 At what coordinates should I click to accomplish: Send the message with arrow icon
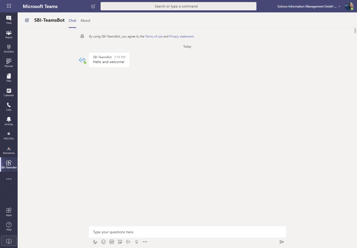click(x=282, y=242)
